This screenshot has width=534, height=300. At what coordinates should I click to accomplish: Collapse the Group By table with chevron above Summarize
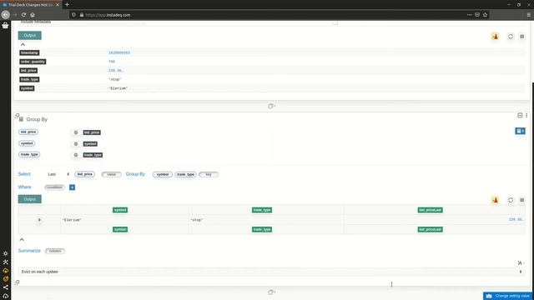[22, 239]
